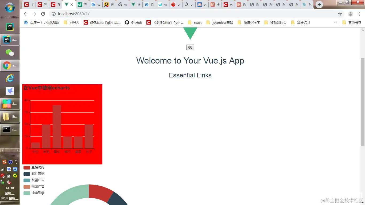The height and width of the screenshot is (205, 365).
Task: Expand the 算法练习 bookmark folder
Action: pos(300,23)
